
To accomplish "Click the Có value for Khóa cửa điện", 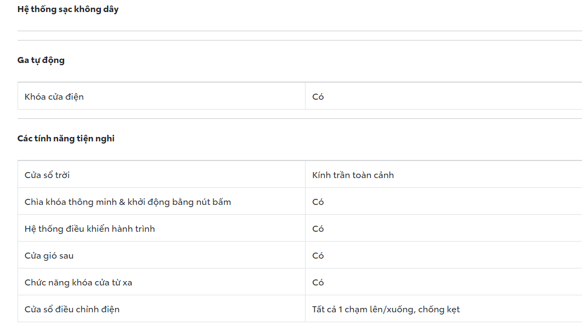I will coord(318,97).
